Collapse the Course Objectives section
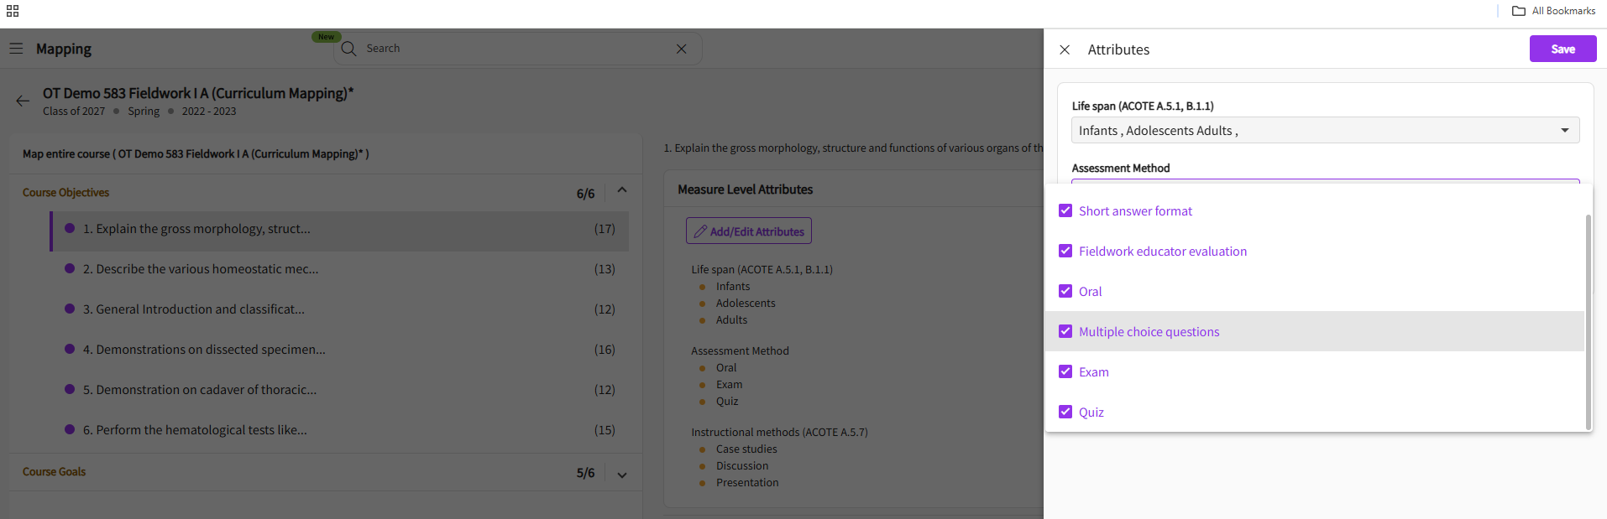 (x=622, y=190)
